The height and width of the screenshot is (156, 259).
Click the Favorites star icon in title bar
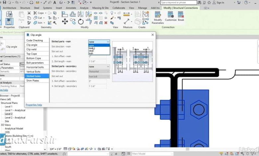click(x=209, y=2)
